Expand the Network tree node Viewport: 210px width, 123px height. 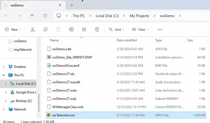coord(3,109)
